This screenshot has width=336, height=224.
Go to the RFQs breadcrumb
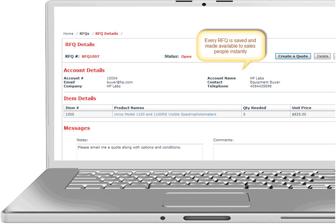click(85, 34)
